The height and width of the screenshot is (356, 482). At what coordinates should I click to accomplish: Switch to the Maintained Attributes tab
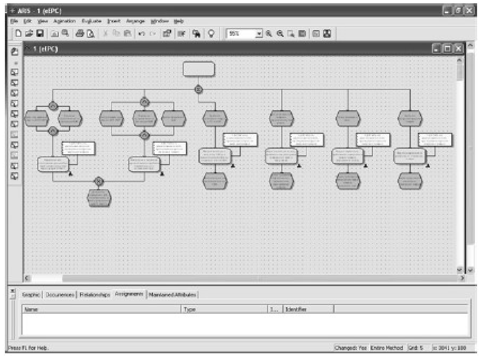tap(172, 295)
